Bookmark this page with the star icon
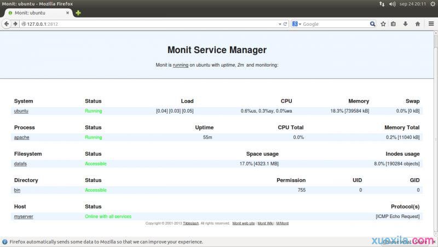The width and height of the screenshot is (438, 247). pyautogui.click(x=383, y=24)
